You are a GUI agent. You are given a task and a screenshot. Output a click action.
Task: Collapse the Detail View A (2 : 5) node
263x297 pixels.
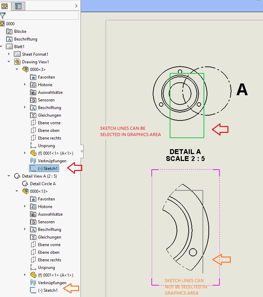[9, 176]
